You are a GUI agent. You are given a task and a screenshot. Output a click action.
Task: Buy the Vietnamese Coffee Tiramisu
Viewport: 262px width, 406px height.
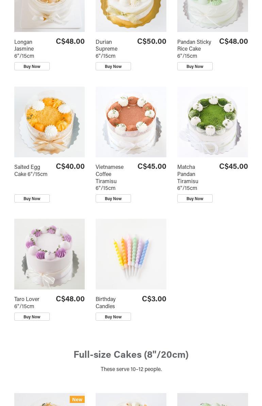[x=113, y=199]
